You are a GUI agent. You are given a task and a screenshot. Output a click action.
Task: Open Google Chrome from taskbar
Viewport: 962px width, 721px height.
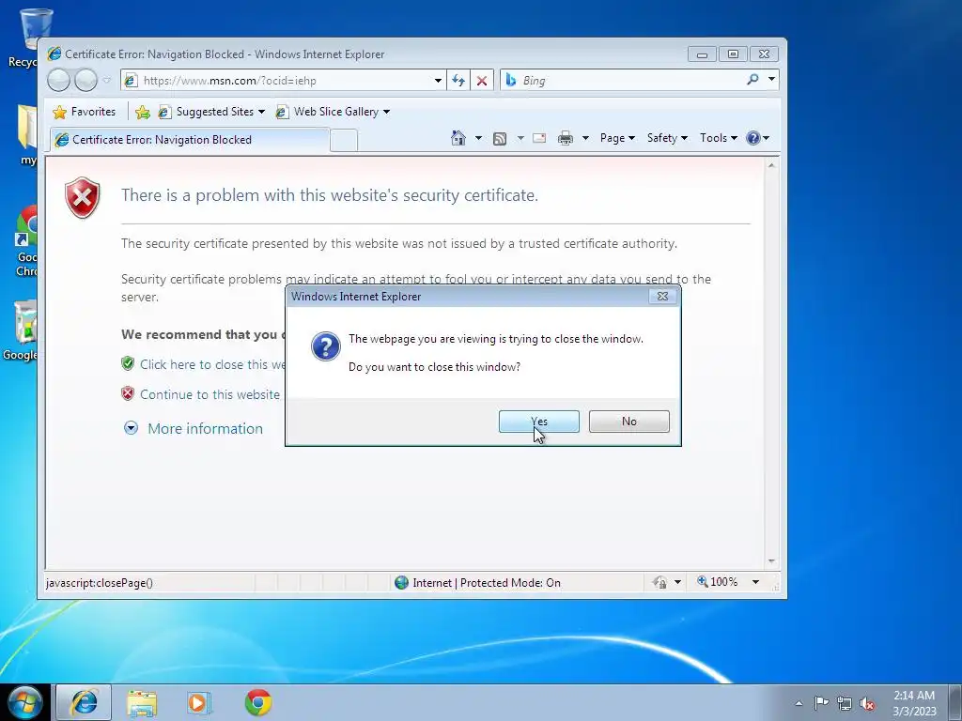point(258,702)
